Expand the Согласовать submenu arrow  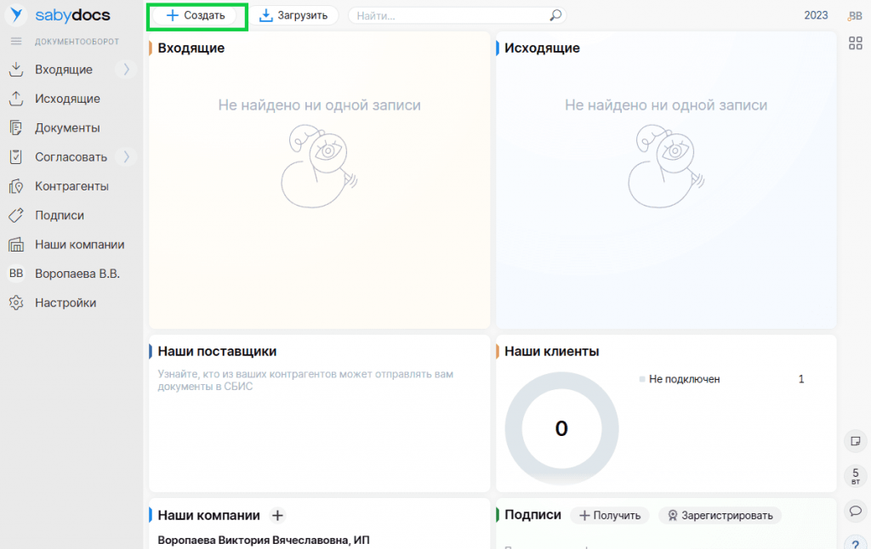pyautogui.click(x=126, y=156)
